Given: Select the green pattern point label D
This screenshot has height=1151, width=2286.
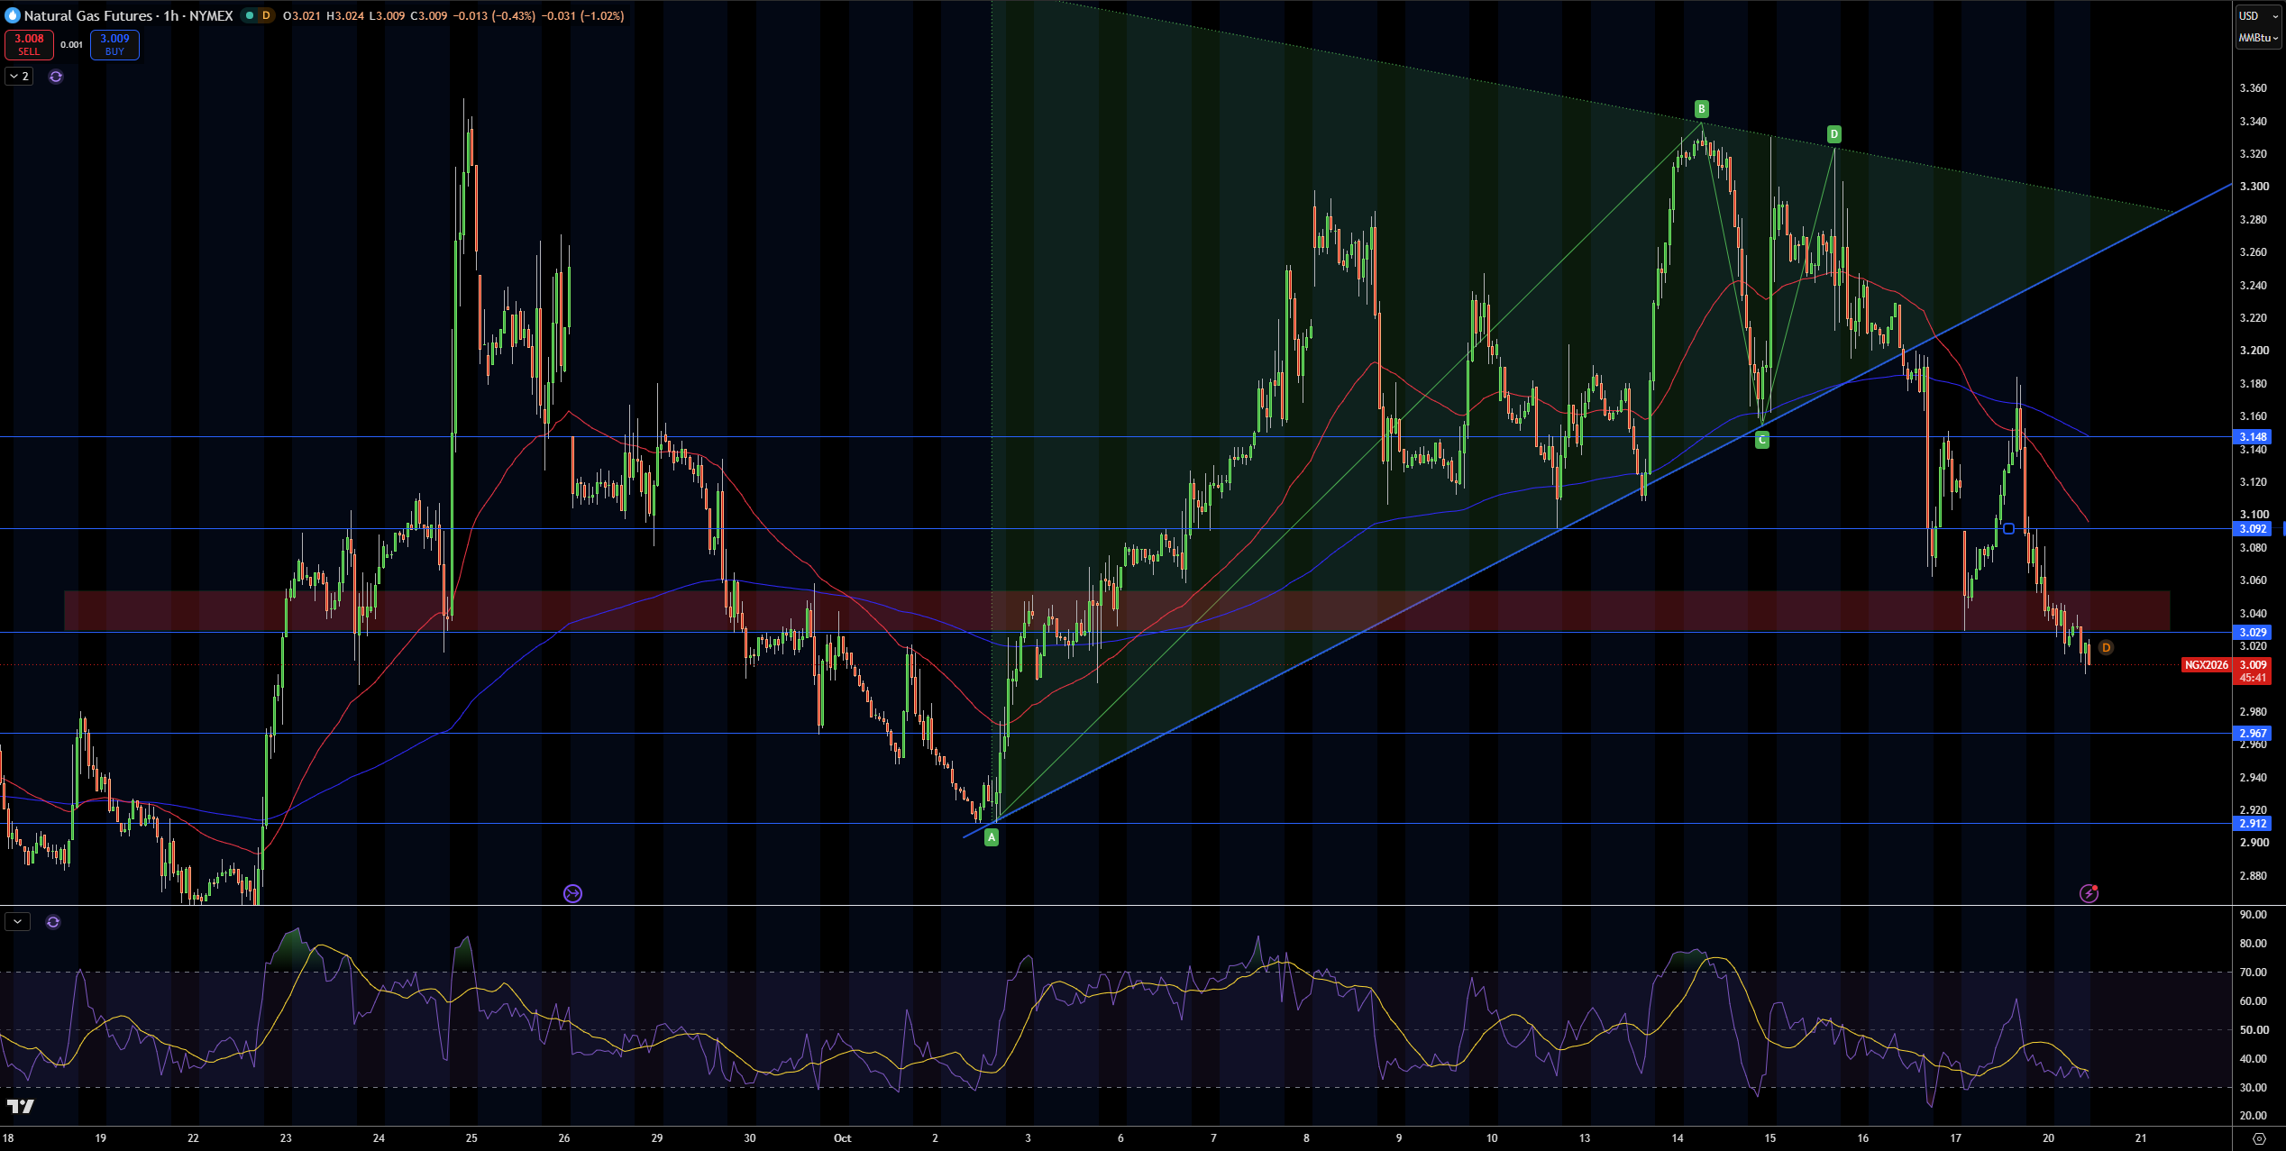Looking at the screenshot, I should tap(1833, 134).
